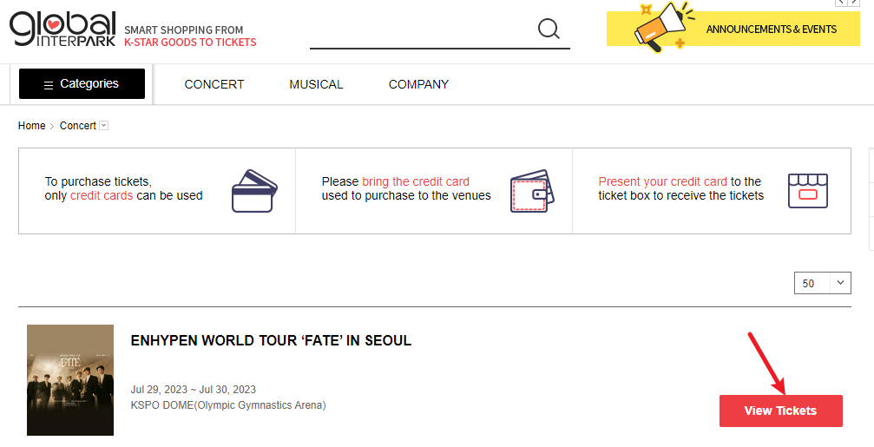This screenshot has width=874, height=447.
Task: Go to the COMPANY menu item
Action: [x=418, y=84]
